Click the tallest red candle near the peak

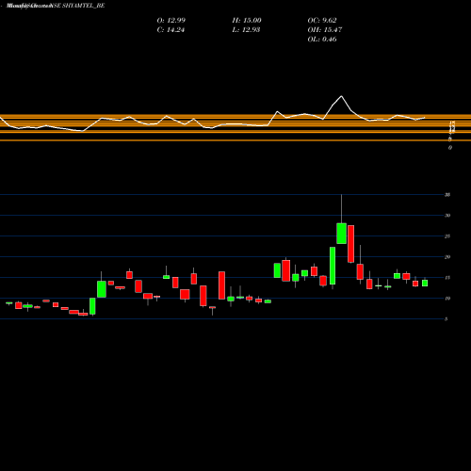click(x=350, y=244)
